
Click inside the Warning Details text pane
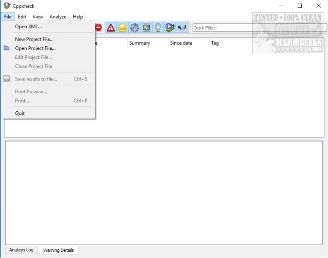click(x=164, y=193)
